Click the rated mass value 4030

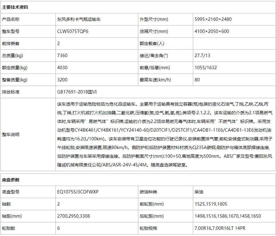point(62,68)
